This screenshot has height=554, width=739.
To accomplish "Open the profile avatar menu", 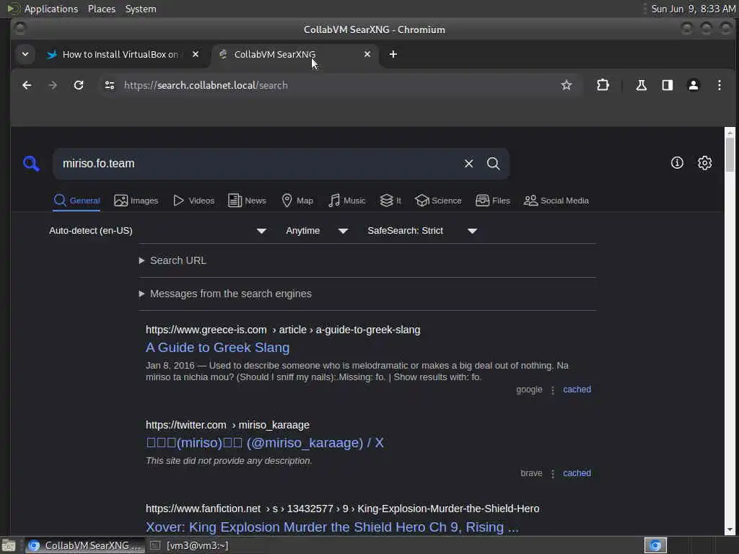I will click(694, 85).
